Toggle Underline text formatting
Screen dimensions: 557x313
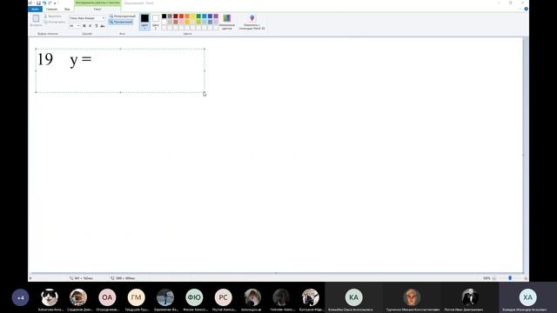point(96,26)
